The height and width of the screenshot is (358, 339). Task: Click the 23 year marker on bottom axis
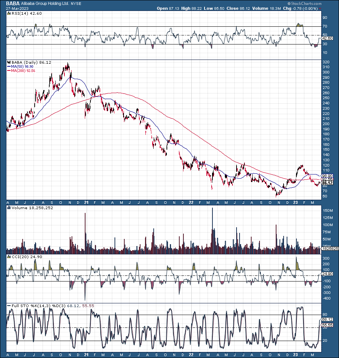tap(295, 355)
